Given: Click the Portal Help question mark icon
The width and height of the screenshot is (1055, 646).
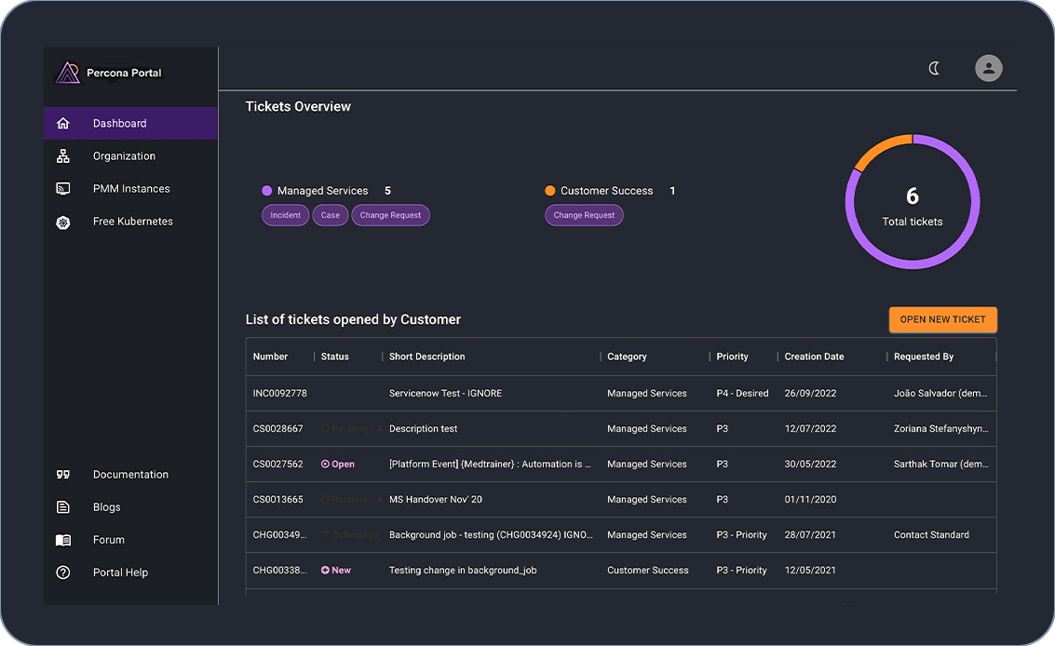Looking at the screenshot, I should pyautogui.click(x=63, y=572).
